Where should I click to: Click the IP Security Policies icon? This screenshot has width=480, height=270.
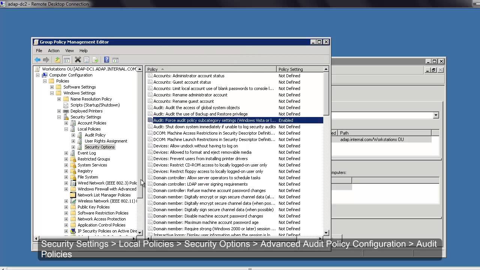(x=73, y=231)
